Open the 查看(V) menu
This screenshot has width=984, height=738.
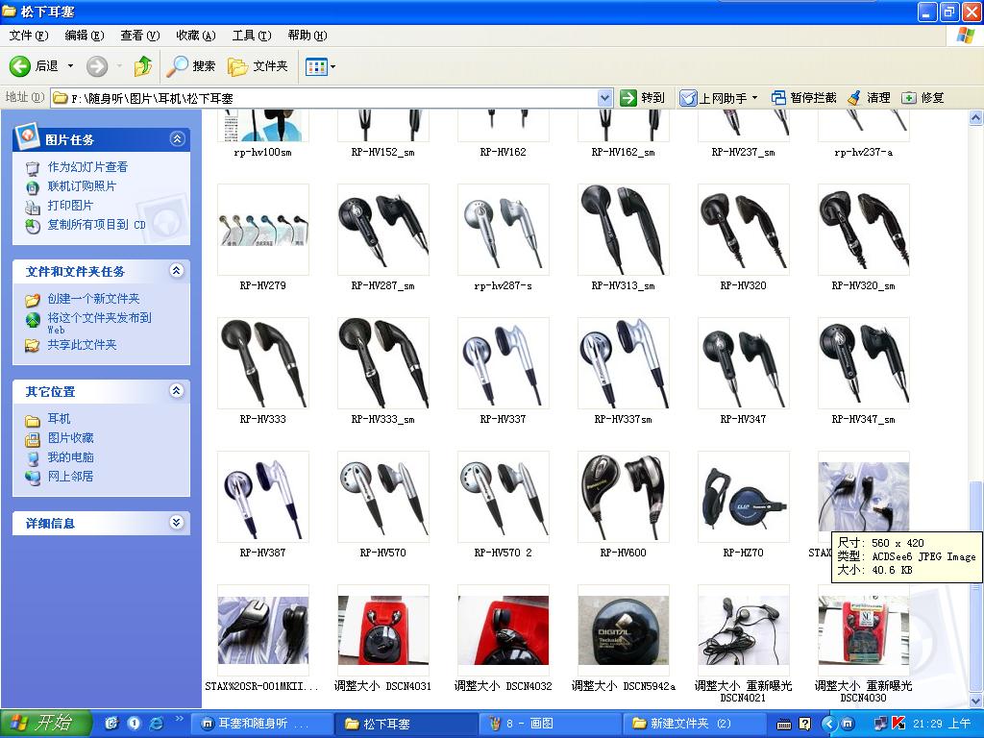click(x=140, y=36)
